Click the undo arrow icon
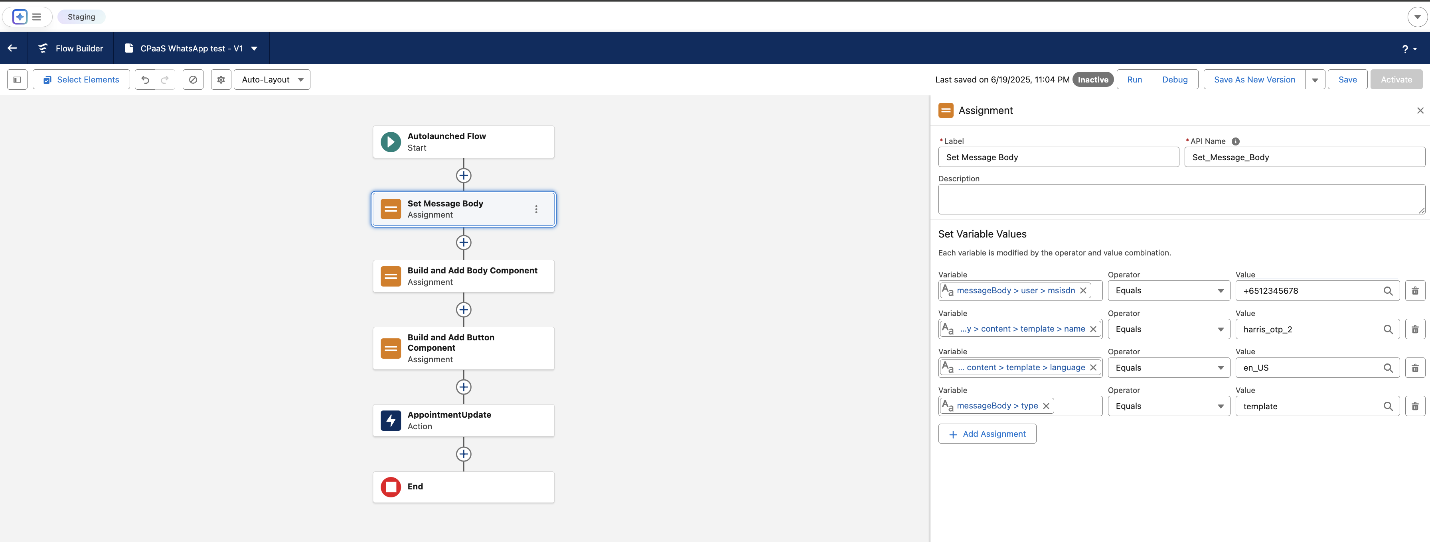The height and width of the screenshot is (542, 1430). [145, 80]
